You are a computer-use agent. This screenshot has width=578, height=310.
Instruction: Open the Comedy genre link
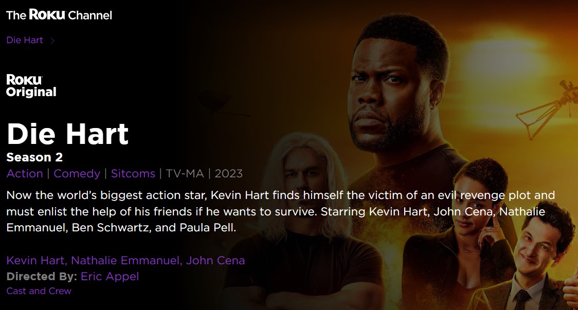click(x=77, y=174)
